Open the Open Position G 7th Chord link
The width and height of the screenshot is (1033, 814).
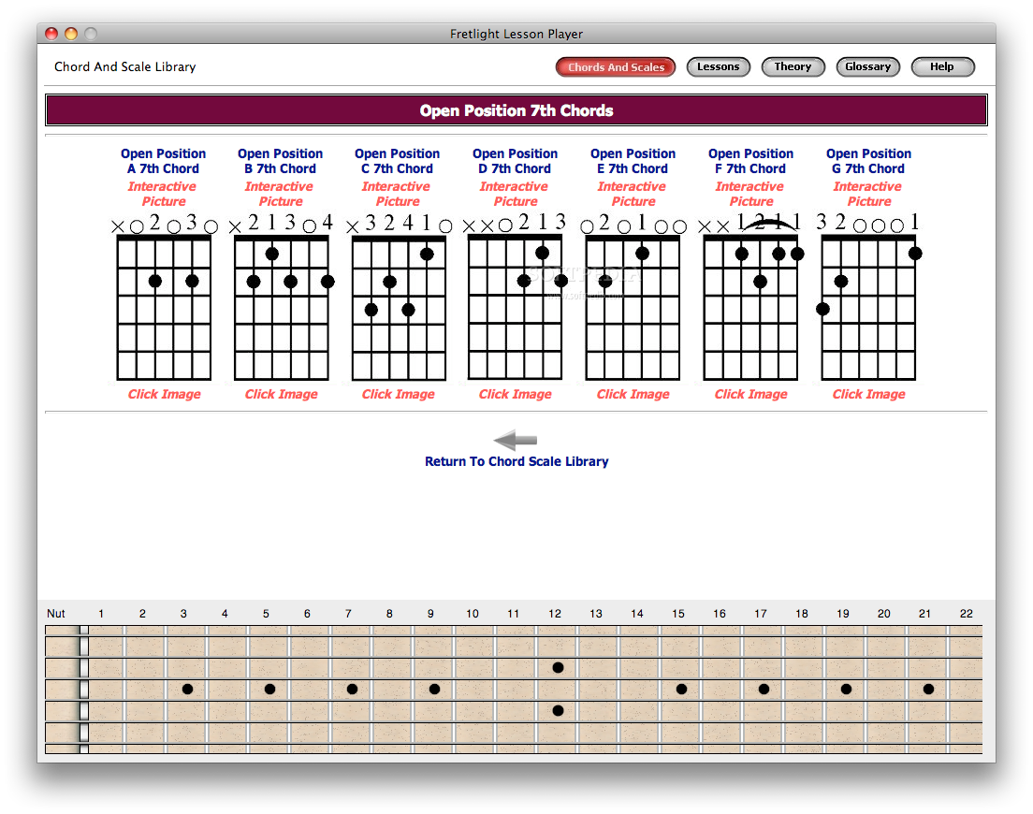click(868, 161)
